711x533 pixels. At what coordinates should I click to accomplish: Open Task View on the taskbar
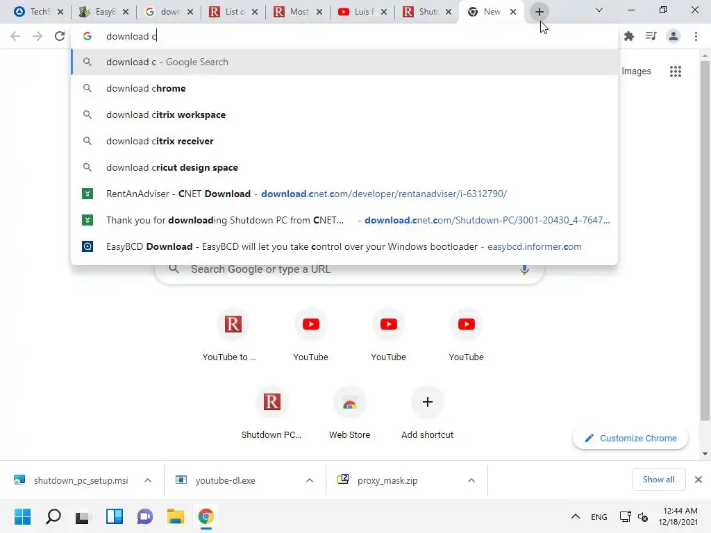[83, 516]
